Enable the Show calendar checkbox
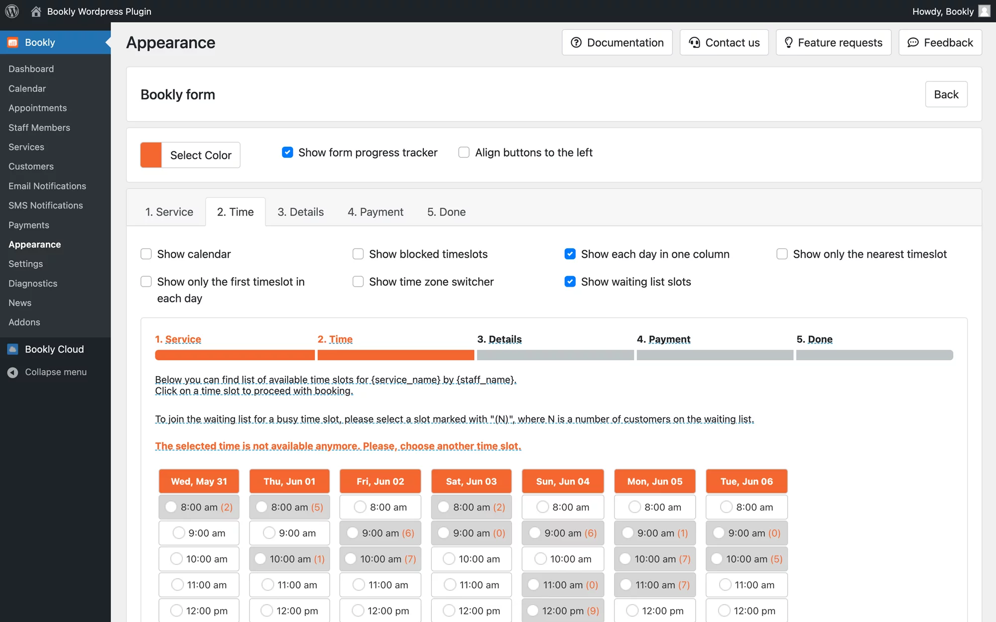Screen dimensions: 996x622 [146, 254]
